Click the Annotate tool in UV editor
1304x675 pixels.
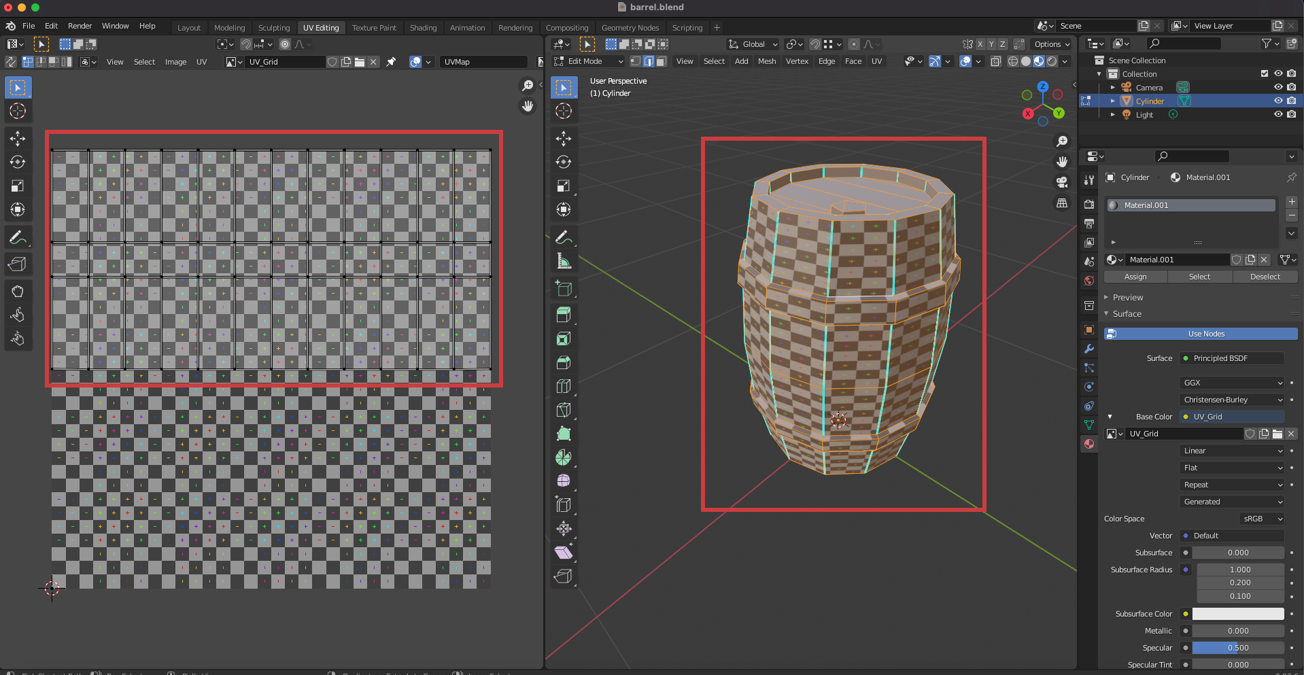pos(18,237)
